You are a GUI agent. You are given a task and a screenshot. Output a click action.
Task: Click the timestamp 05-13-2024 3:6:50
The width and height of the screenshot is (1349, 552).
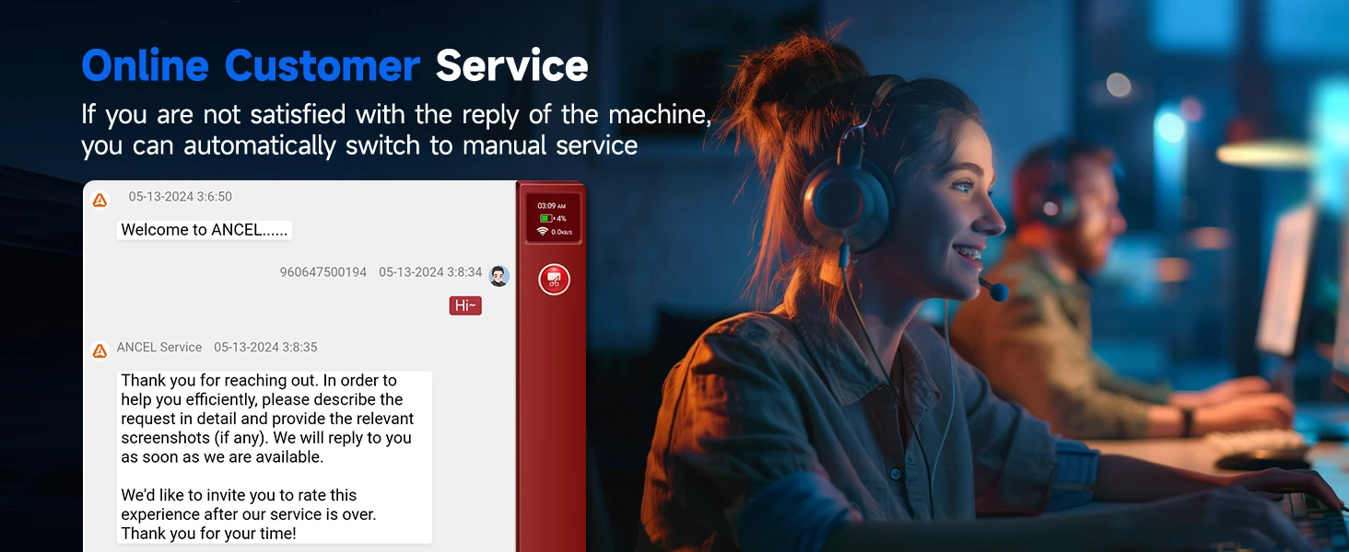181,196
